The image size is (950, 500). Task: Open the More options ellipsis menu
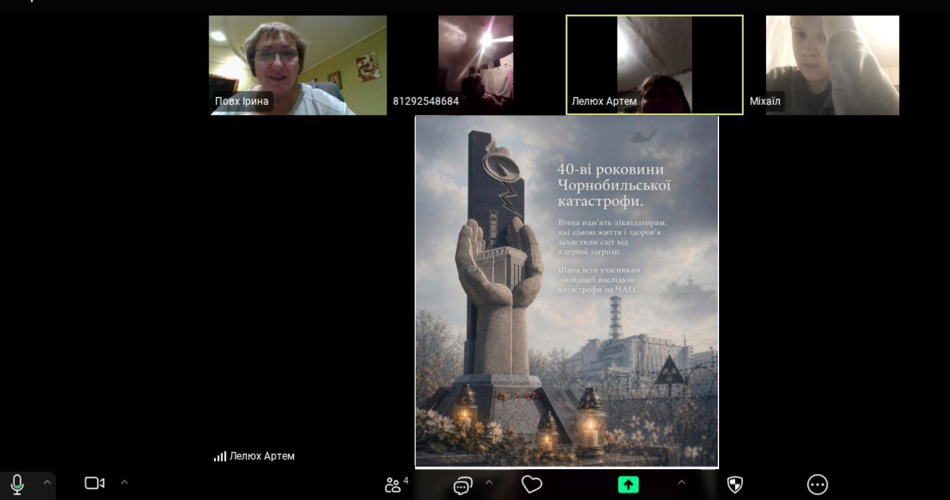(x=817, y=485)
